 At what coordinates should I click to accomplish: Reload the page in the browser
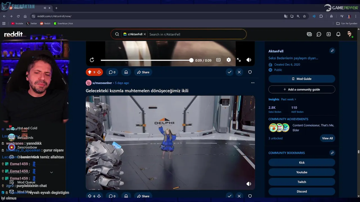click(x=18, y=16)
